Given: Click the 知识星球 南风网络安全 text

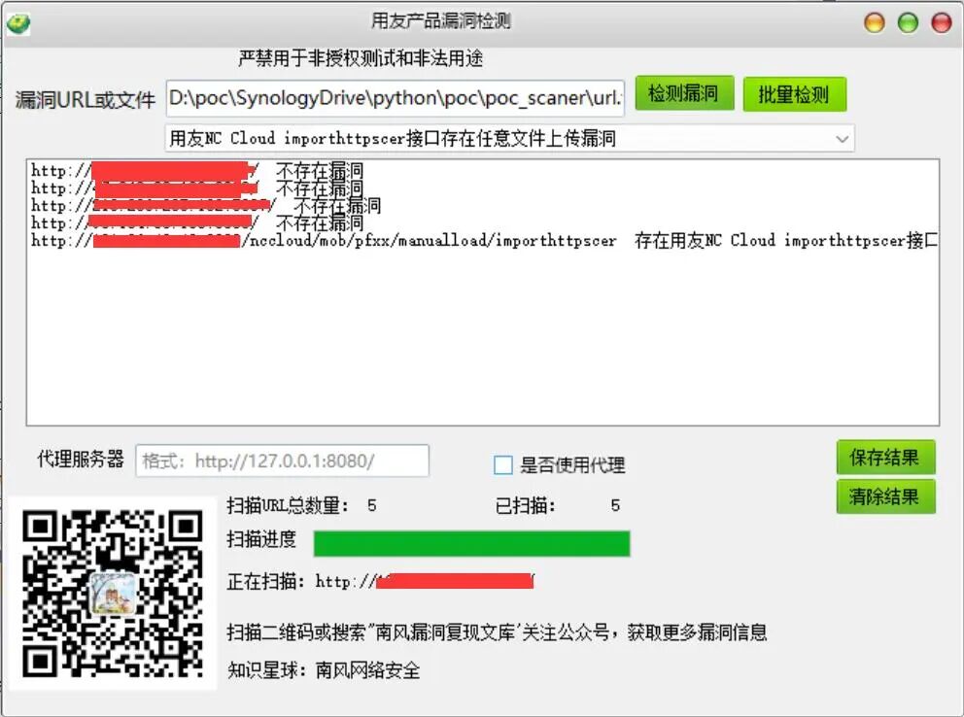Looking at the screenshot, I should click(324, 669).
